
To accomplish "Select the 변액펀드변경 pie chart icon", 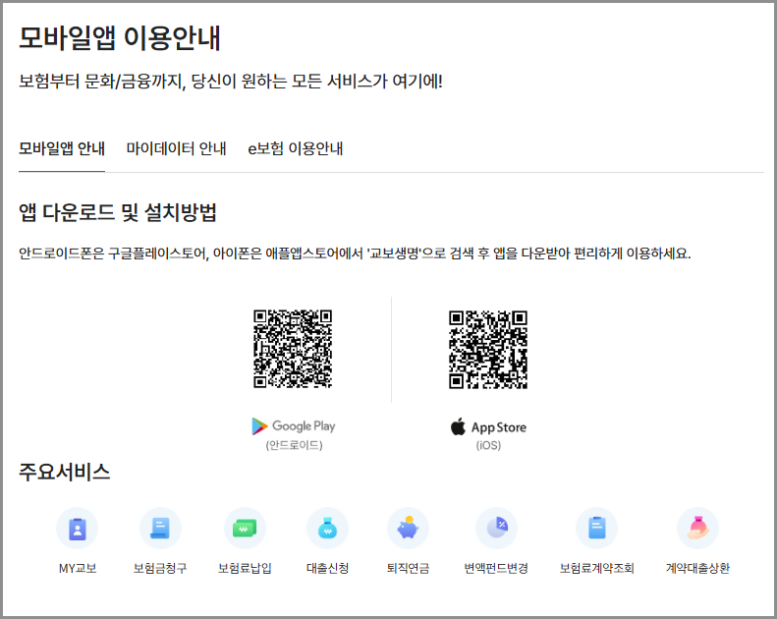I will [496, 529].
